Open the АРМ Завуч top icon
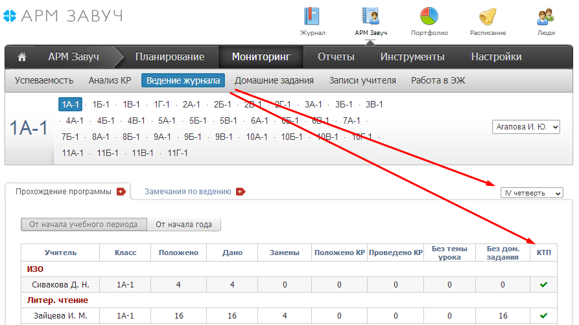 [x=370, y=17]
